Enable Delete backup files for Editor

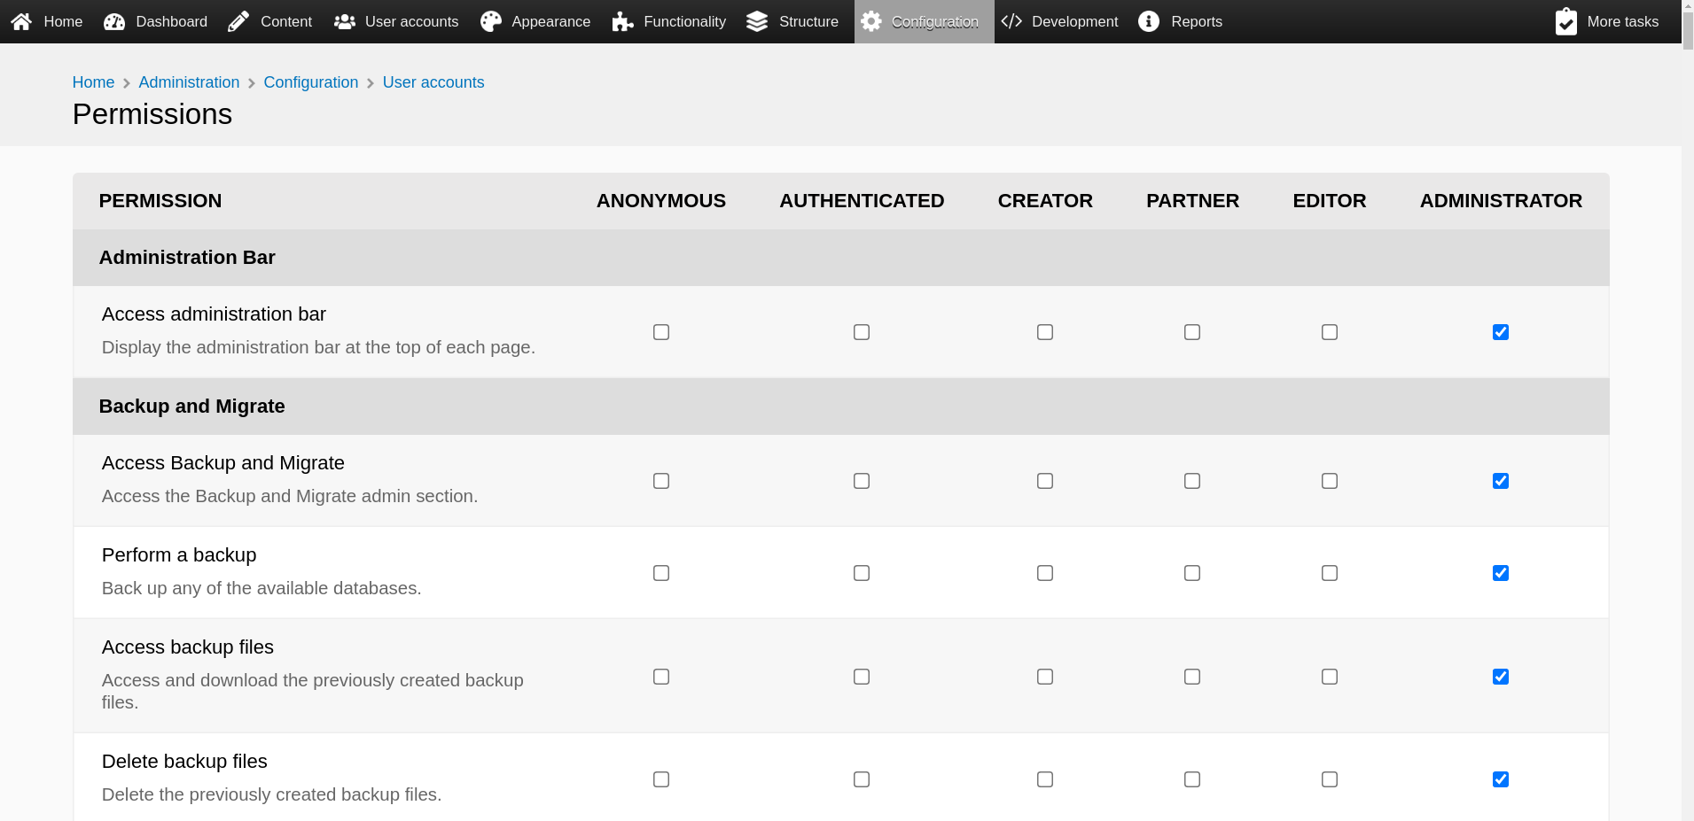pyautogui.click(x=1330, y=779)
